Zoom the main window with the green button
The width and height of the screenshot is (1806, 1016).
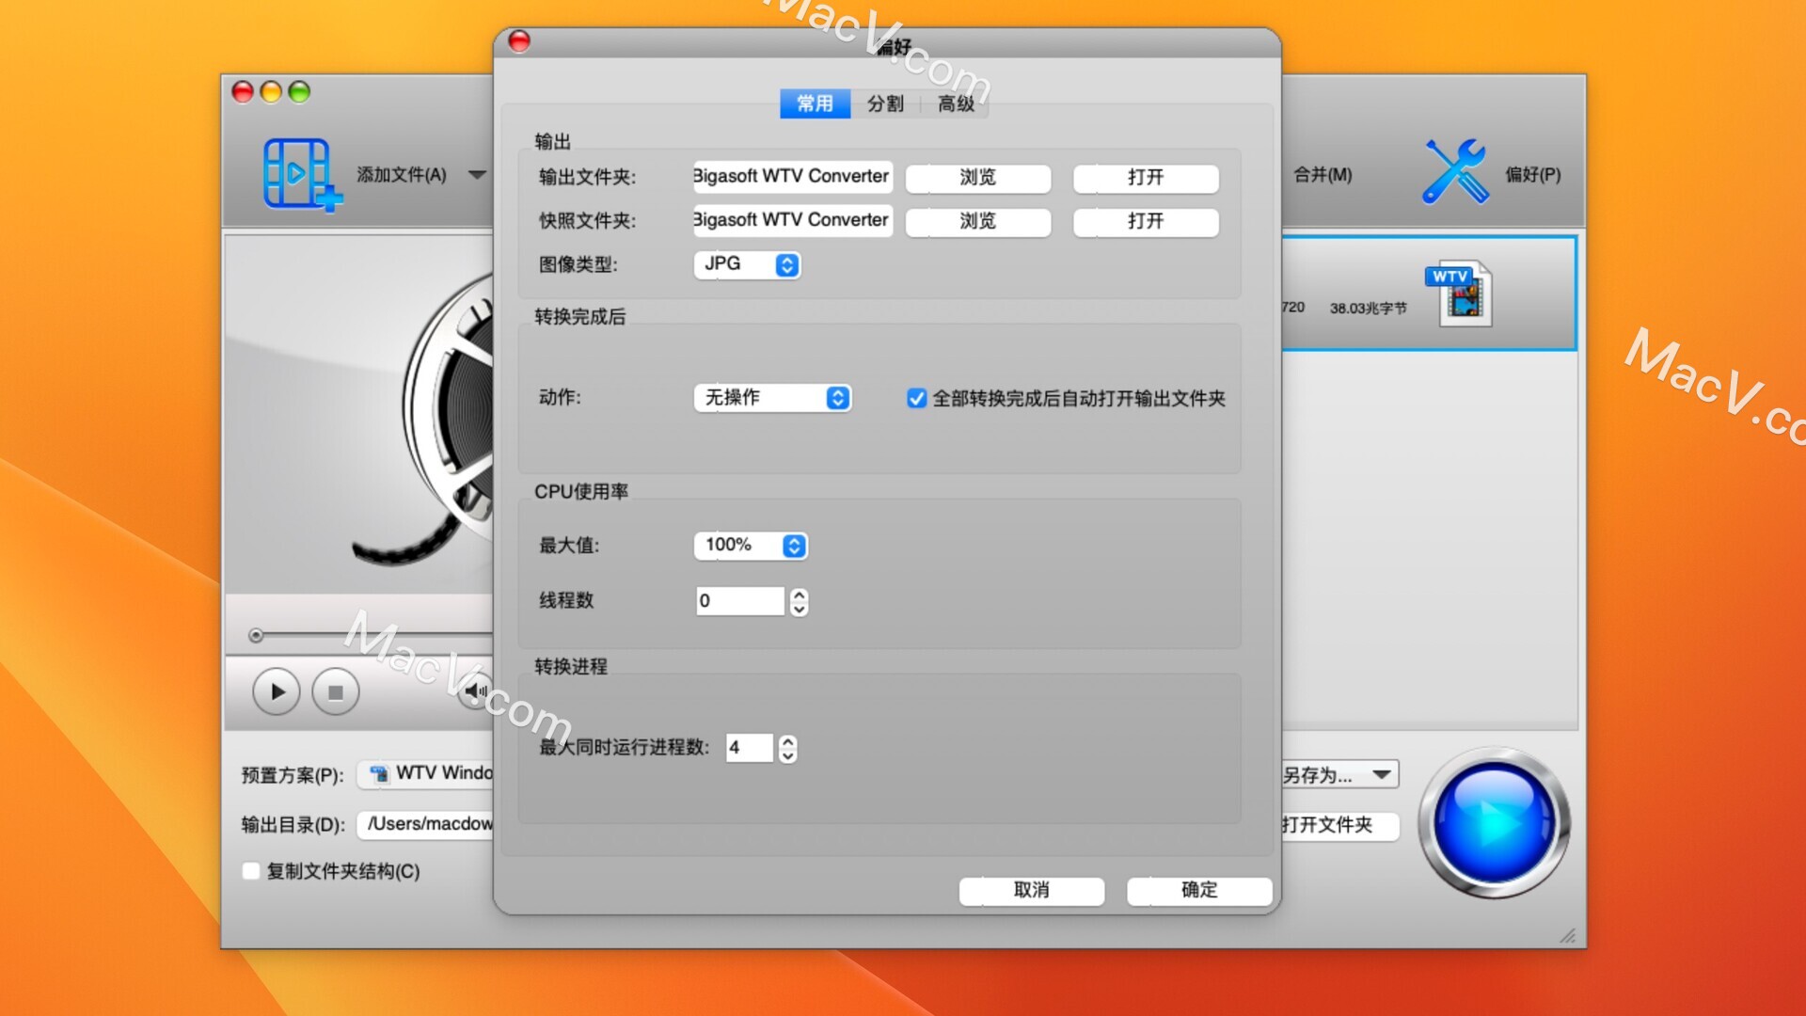[299, 91]
